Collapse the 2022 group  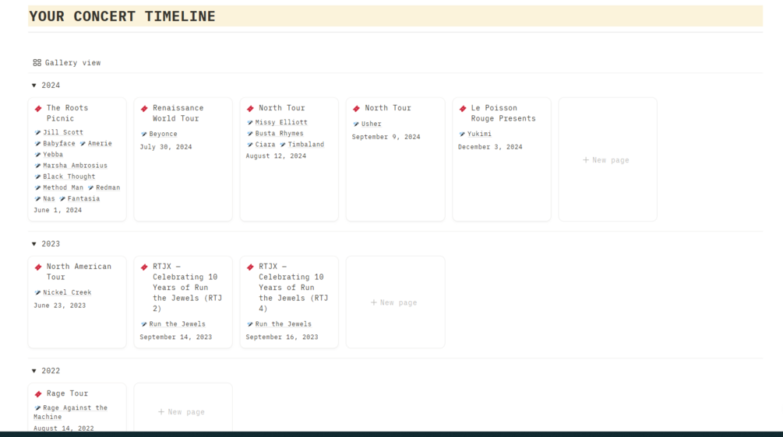(34, 371)
